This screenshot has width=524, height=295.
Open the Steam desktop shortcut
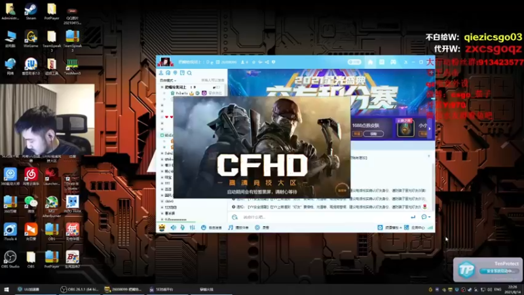click(31, 11)
